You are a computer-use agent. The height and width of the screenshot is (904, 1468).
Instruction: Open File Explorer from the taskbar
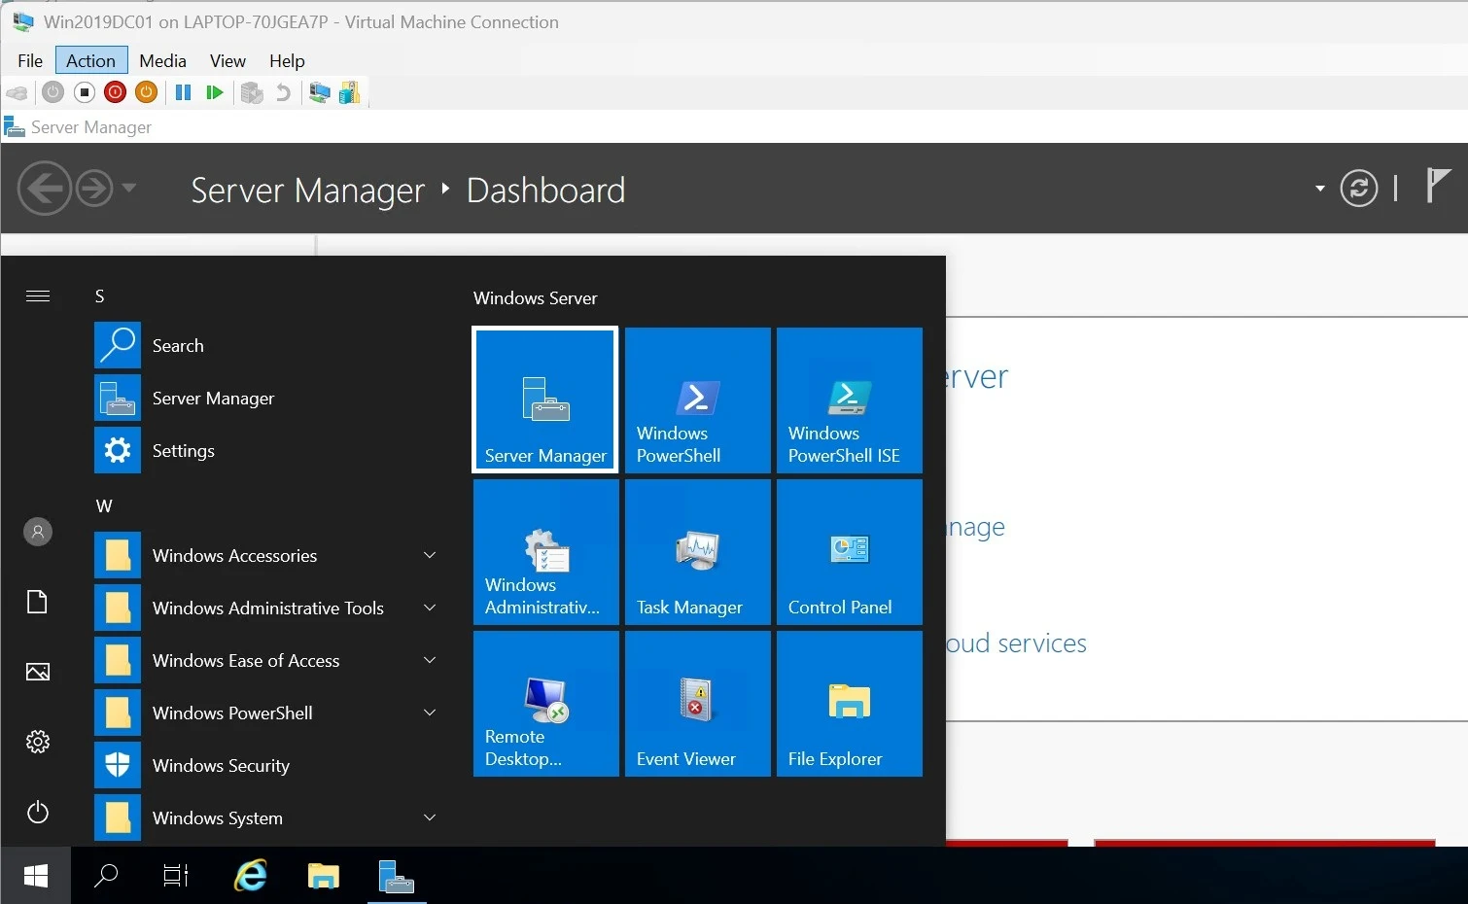click(323, 876)
